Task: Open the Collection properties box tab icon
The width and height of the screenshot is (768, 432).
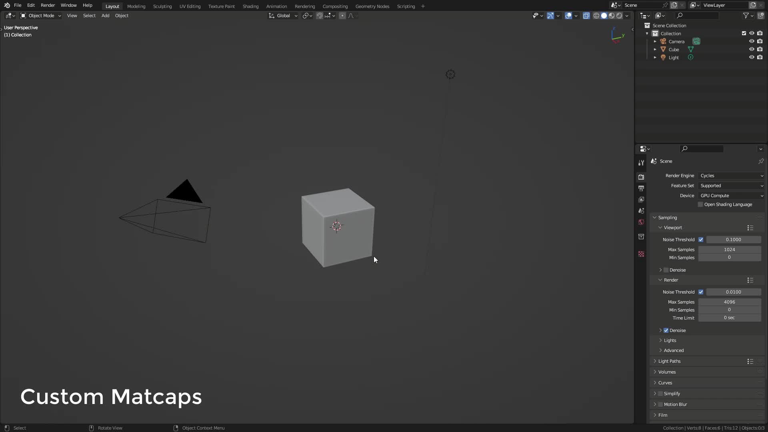Action: click(641, 237)
